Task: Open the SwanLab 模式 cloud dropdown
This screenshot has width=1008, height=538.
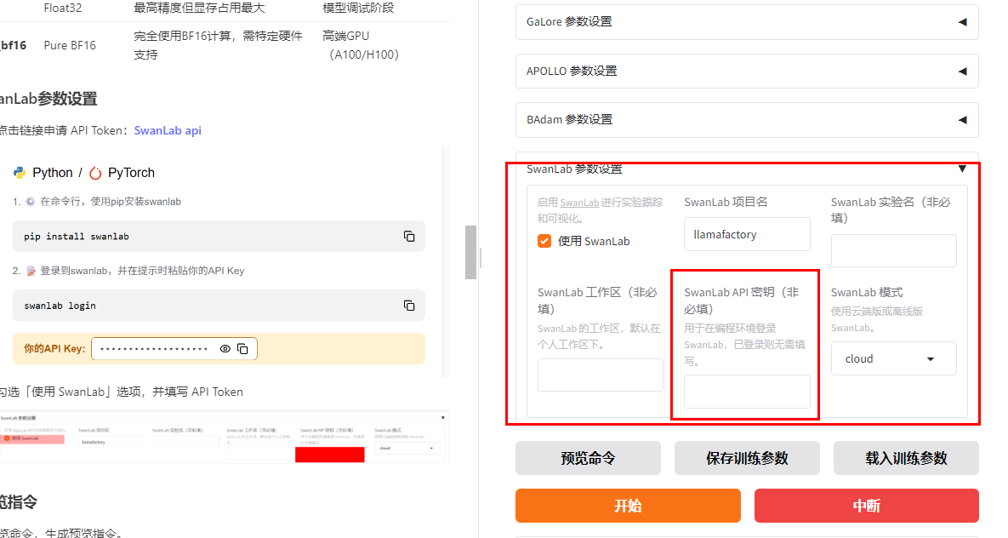Action: tap(893, 358)
